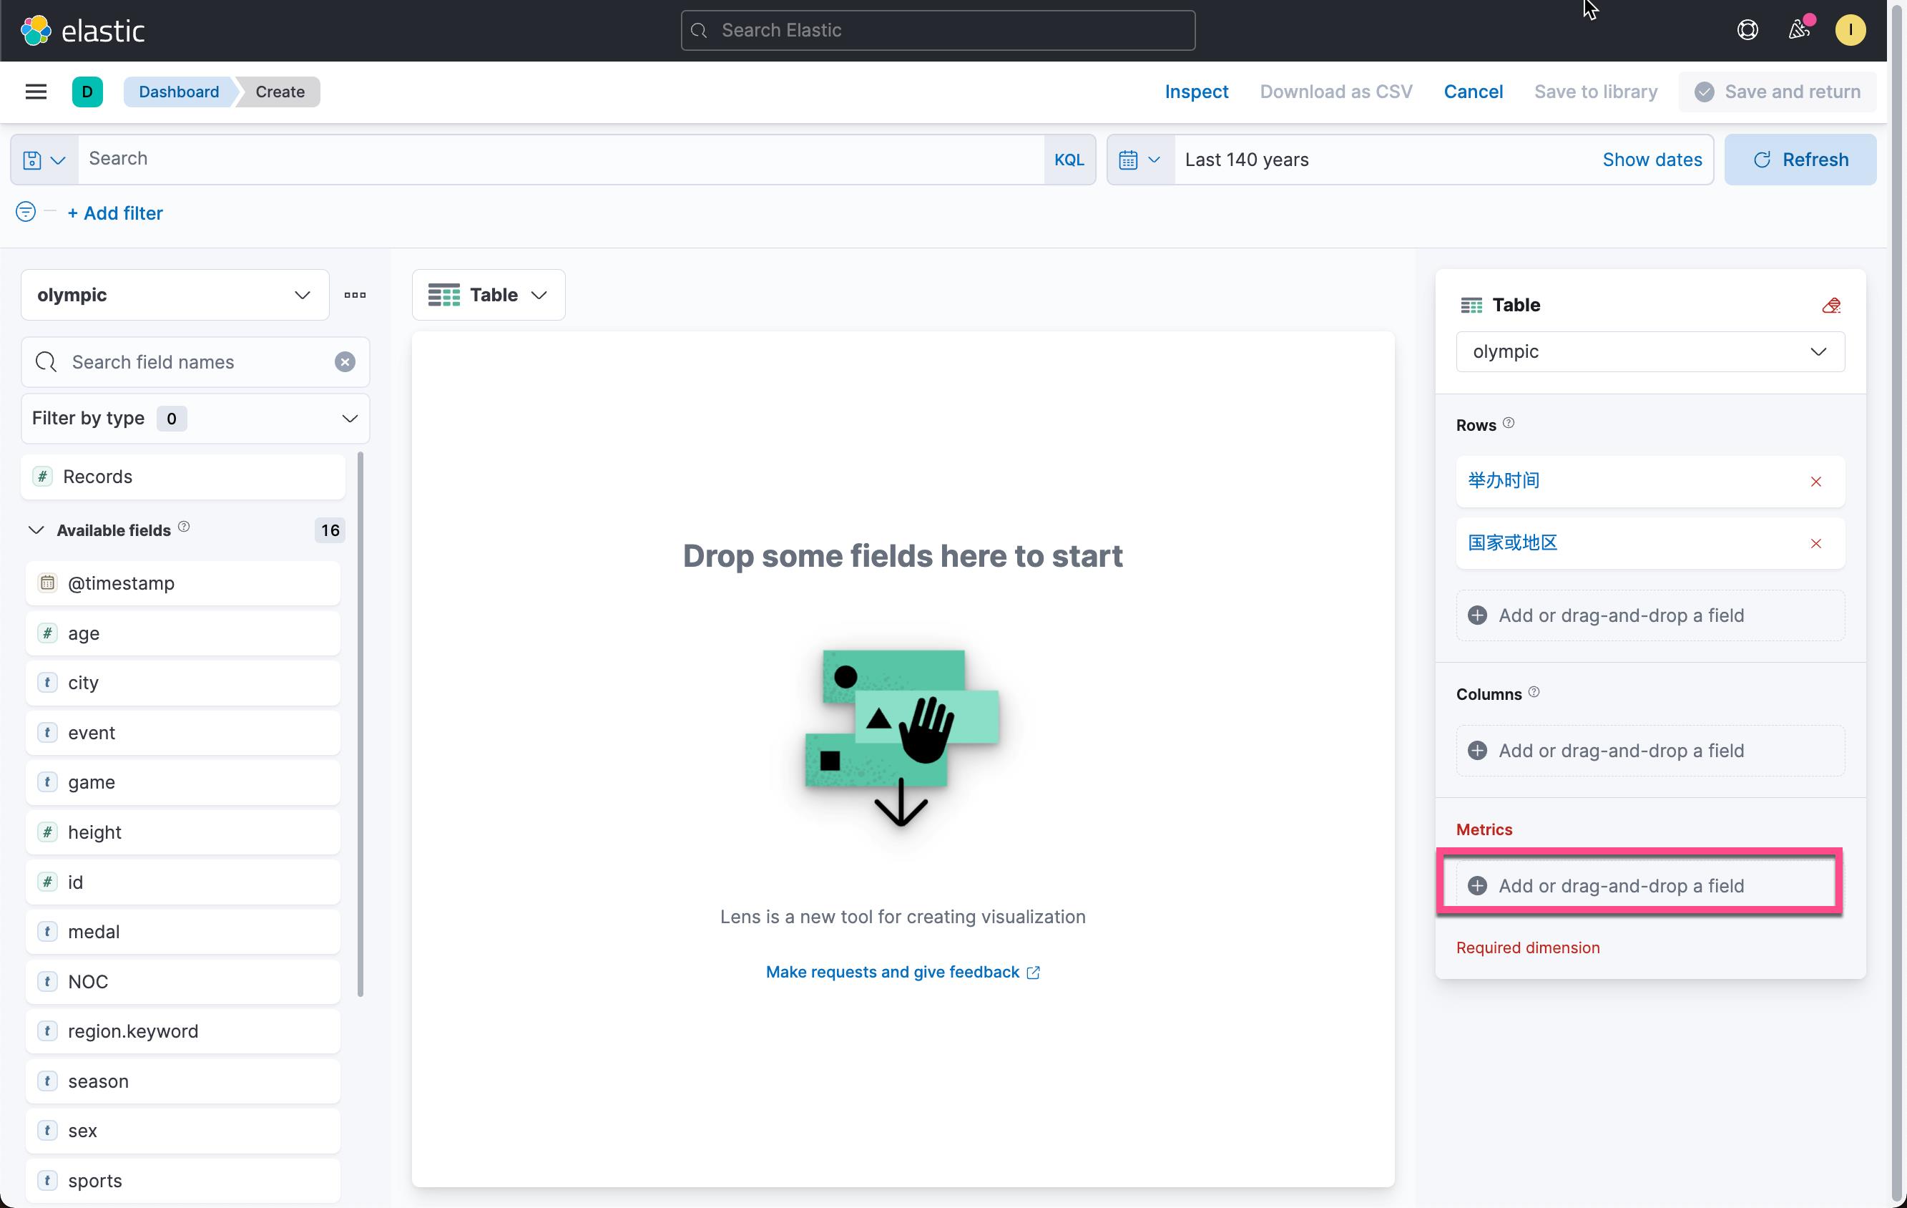
Task: Click Save to library
Action: (x=1595, y=92)
